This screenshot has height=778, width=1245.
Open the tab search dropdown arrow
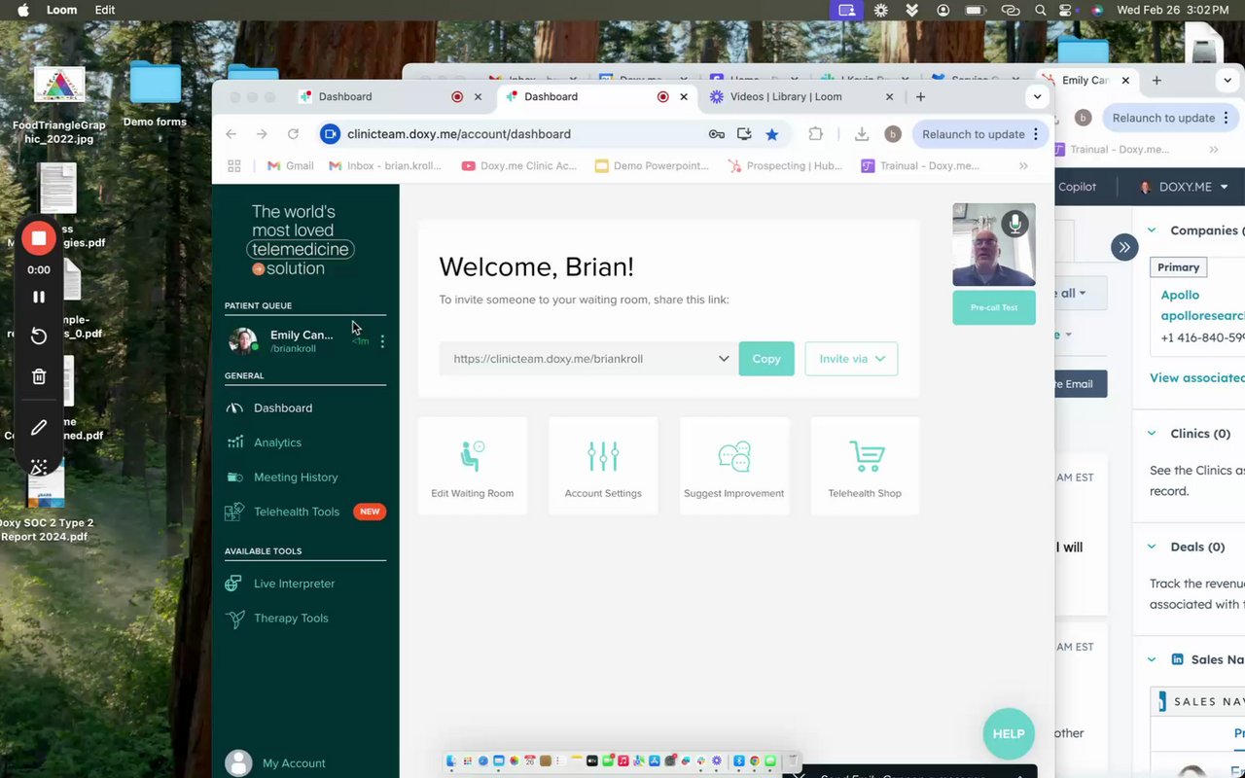coord(1037,97)
